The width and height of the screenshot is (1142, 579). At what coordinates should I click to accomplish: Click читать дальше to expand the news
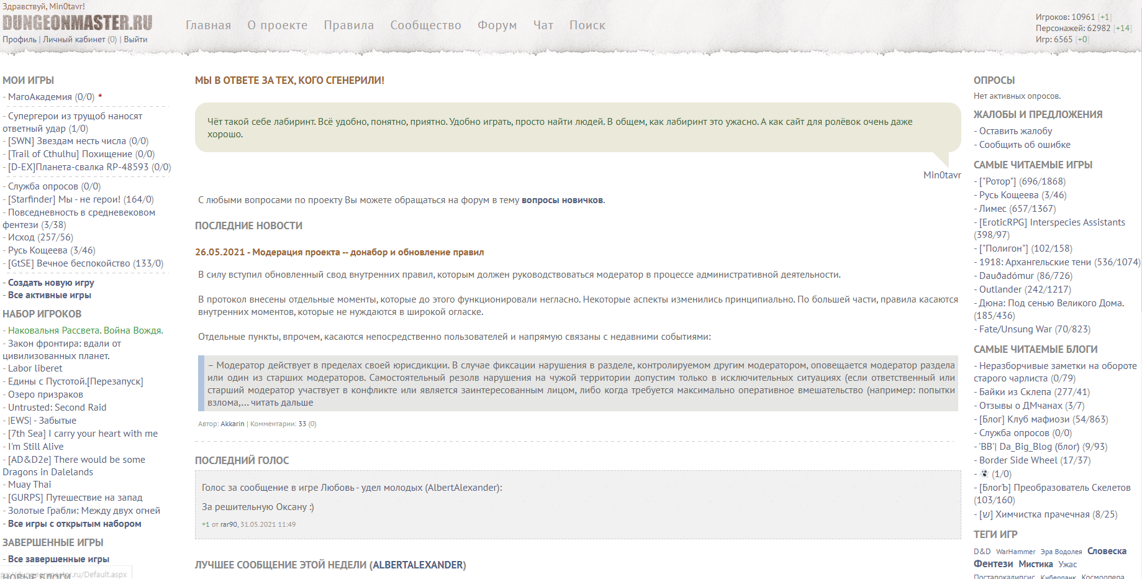281,403
